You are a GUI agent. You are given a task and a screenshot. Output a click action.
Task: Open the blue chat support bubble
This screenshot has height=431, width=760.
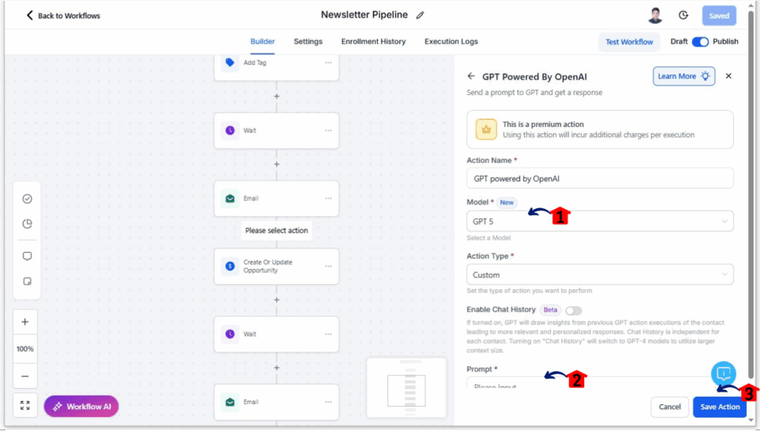724,373
